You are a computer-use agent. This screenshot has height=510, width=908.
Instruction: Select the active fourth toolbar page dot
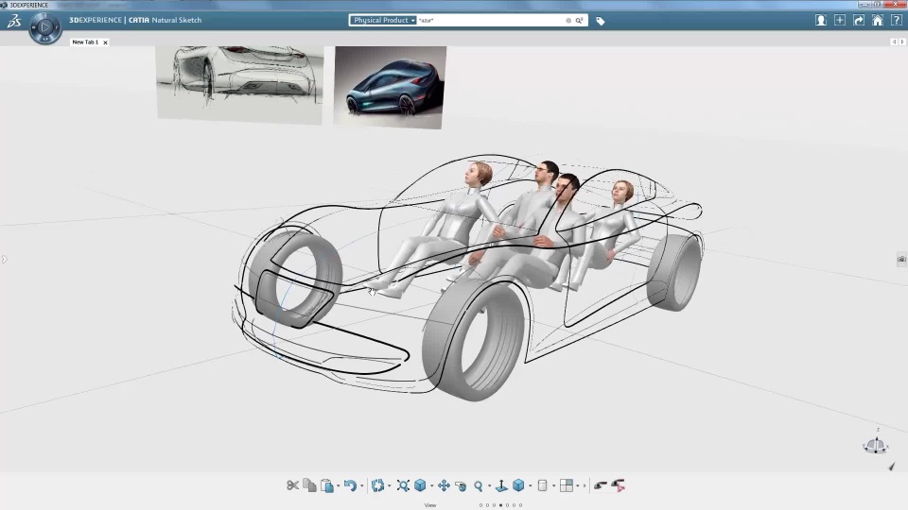[x=501, y=505]
